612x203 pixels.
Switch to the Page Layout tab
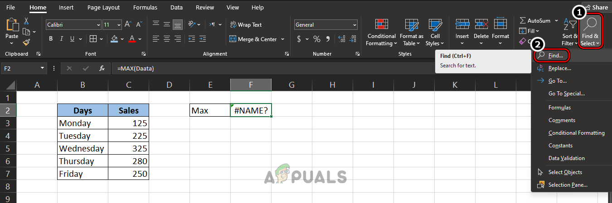click(104, 8)
